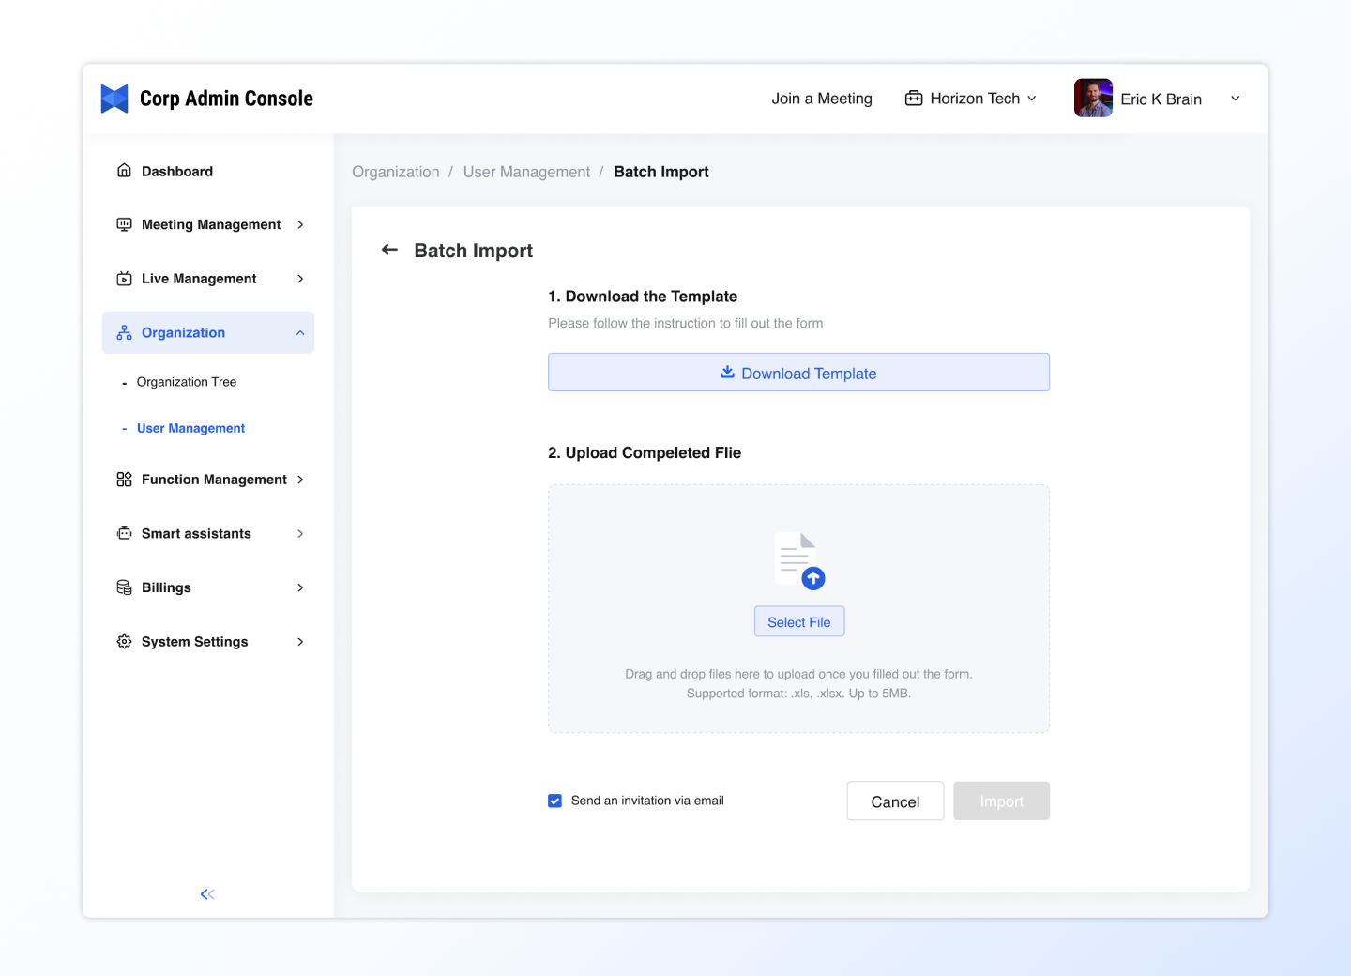1351x976 pixels.
Task: Select User Management sidebar item
Action: click(x=190, y=428)
